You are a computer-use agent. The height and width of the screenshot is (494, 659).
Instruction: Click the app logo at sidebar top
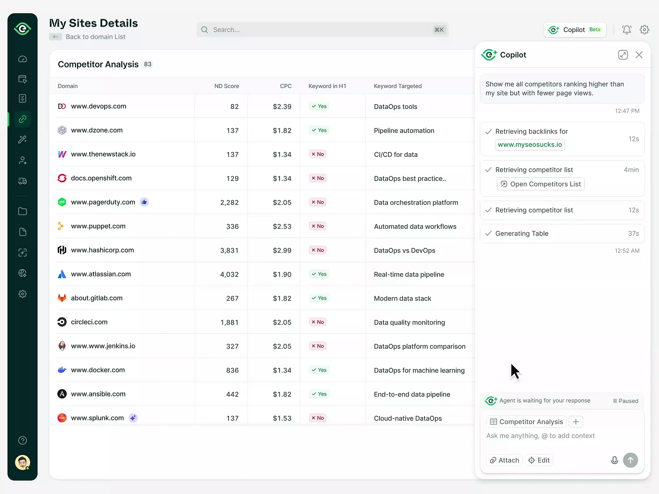click(x=23, y=29)
